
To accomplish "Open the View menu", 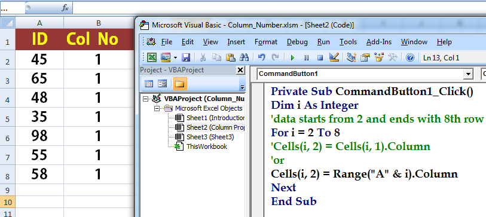I will click(210, 42).
